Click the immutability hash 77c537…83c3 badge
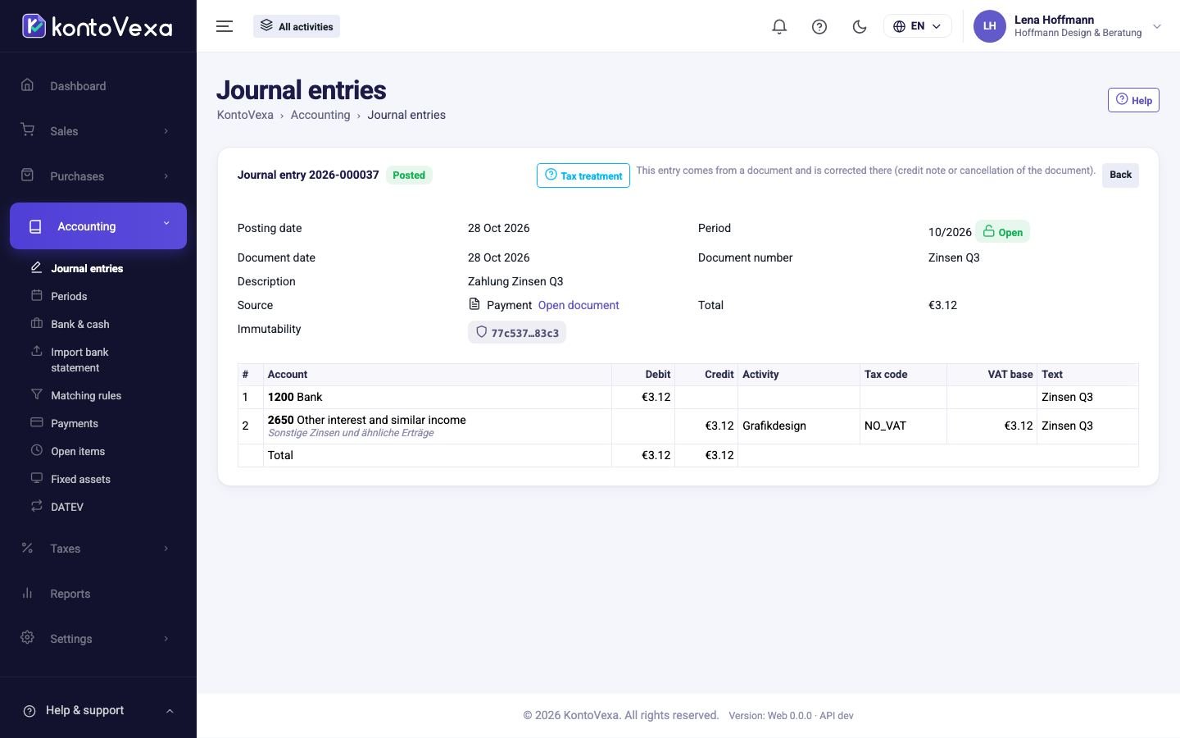1180x738 pixels. click(x=517, y=333)
